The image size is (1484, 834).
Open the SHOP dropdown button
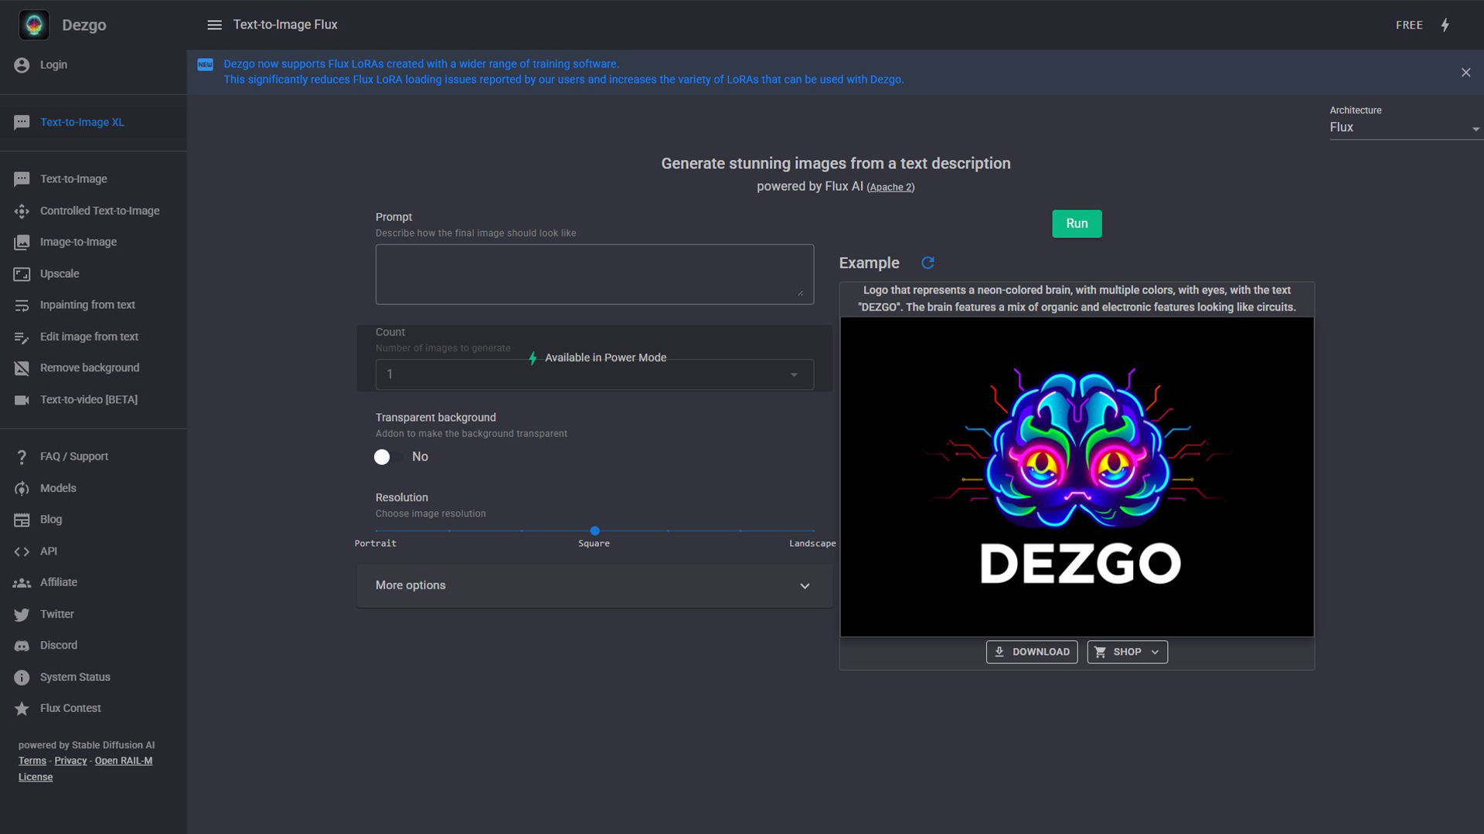[1128, 652]
